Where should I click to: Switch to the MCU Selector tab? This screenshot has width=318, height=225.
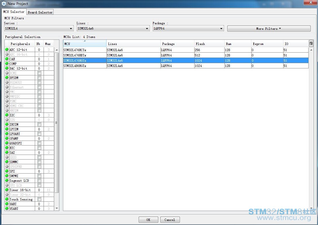[14, 12]
